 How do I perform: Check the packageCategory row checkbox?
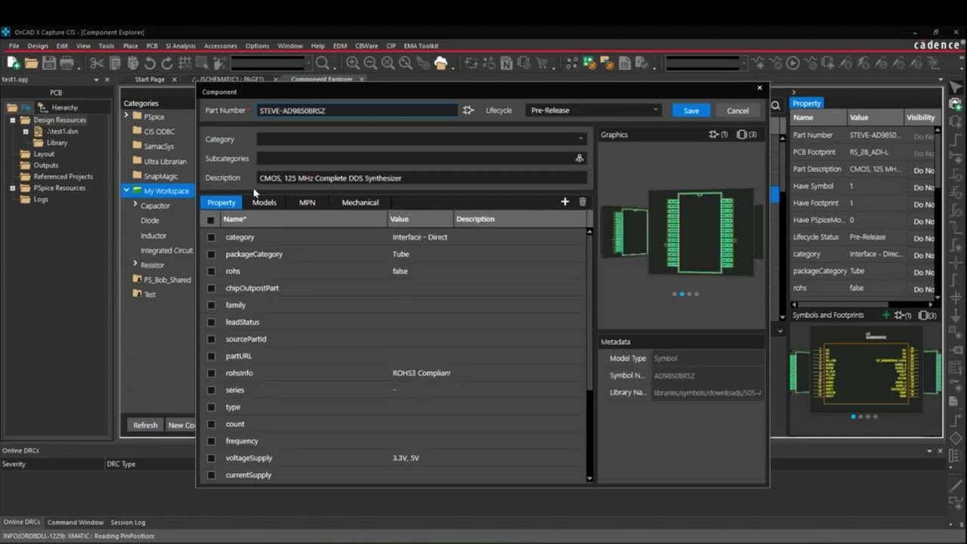click(211, 255)
